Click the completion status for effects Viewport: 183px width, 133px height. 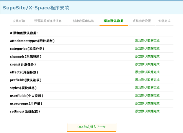coord(147,72)
